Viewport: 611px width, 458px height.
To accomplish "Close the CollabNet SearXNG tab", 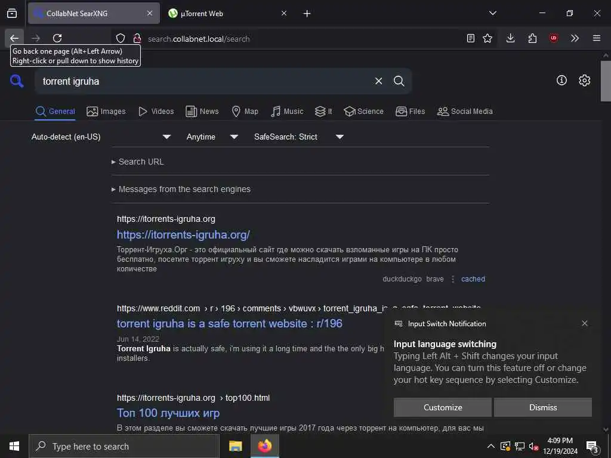I will [x=150, y=13].
